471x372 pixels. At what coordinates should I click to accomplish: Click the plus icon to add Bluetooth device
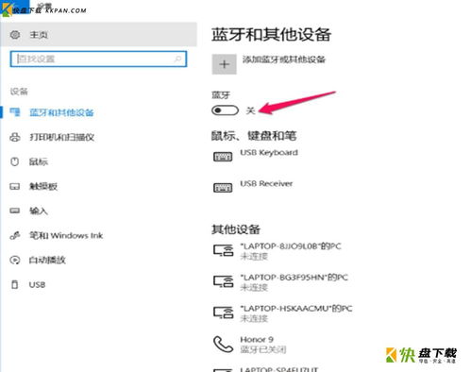coord(224,64)
